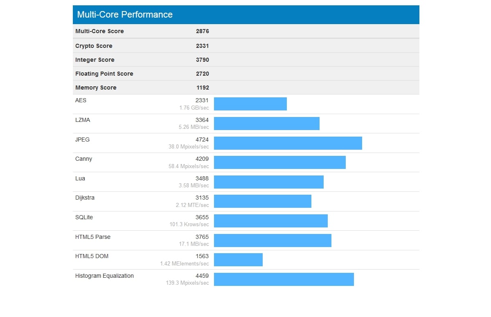The image size is (491, 317).
Task: Select the Dijkstra test label
Action: [x=85, y=198]
